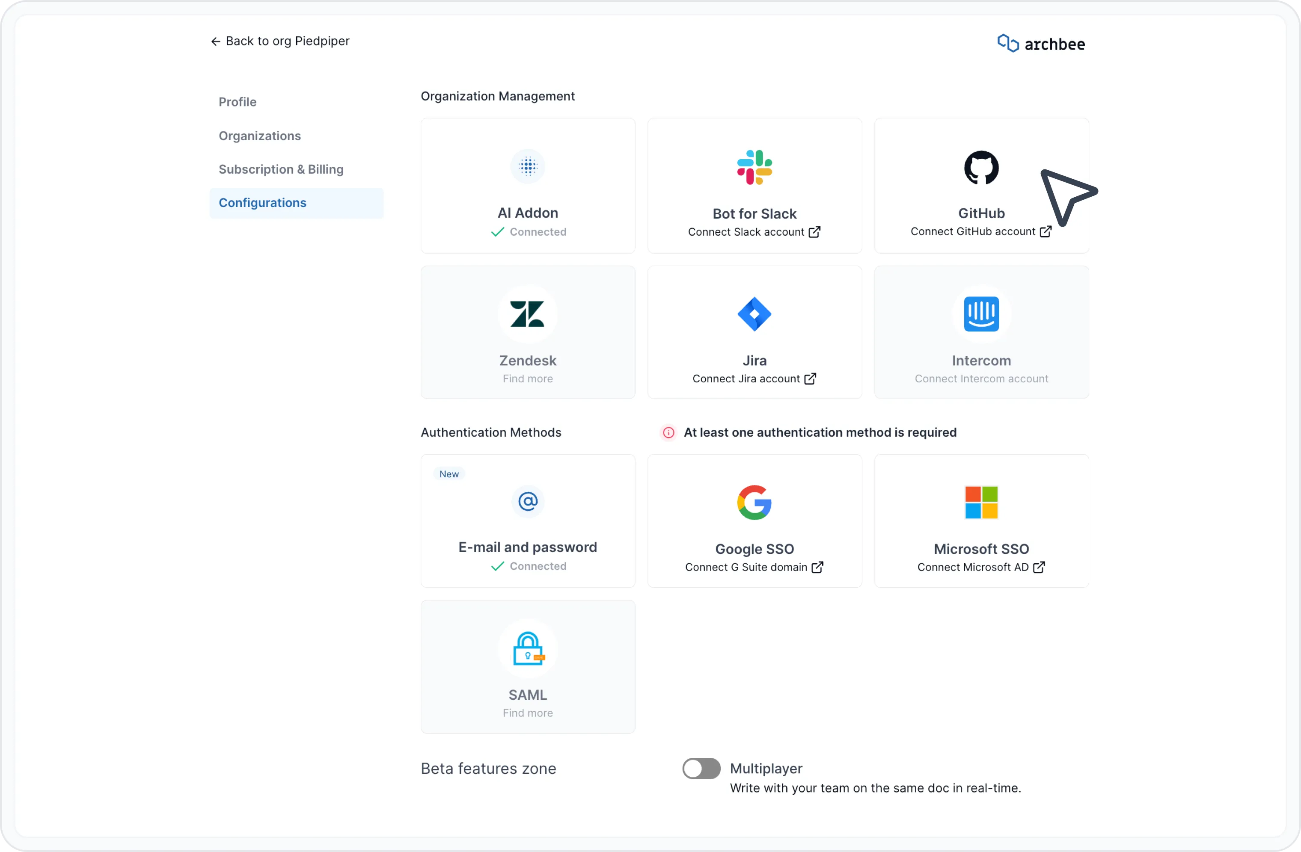
Task: Click Find more under SAML
Action: pos(528,713)
